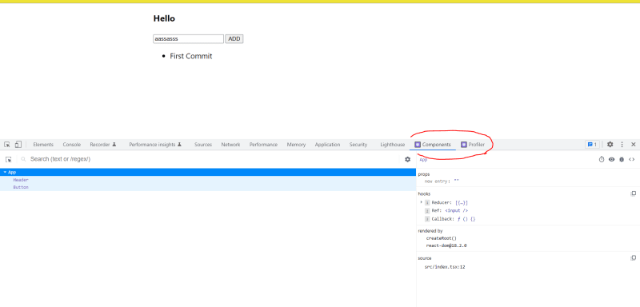
Task: Collapse the App component tree arrow
Action: (x=5, y=172)
